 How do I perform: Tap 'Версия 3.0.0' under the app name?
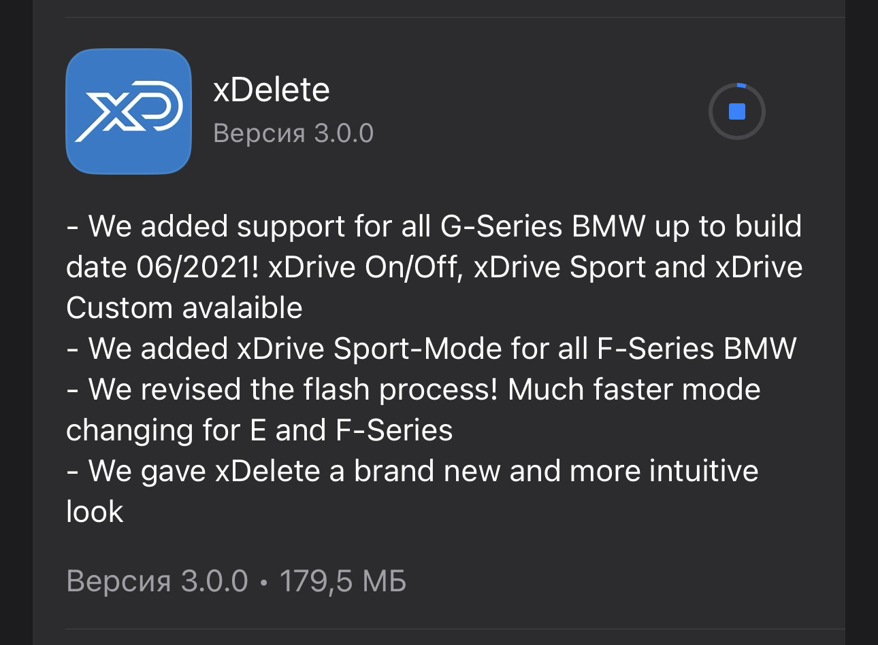pos(293,133)
